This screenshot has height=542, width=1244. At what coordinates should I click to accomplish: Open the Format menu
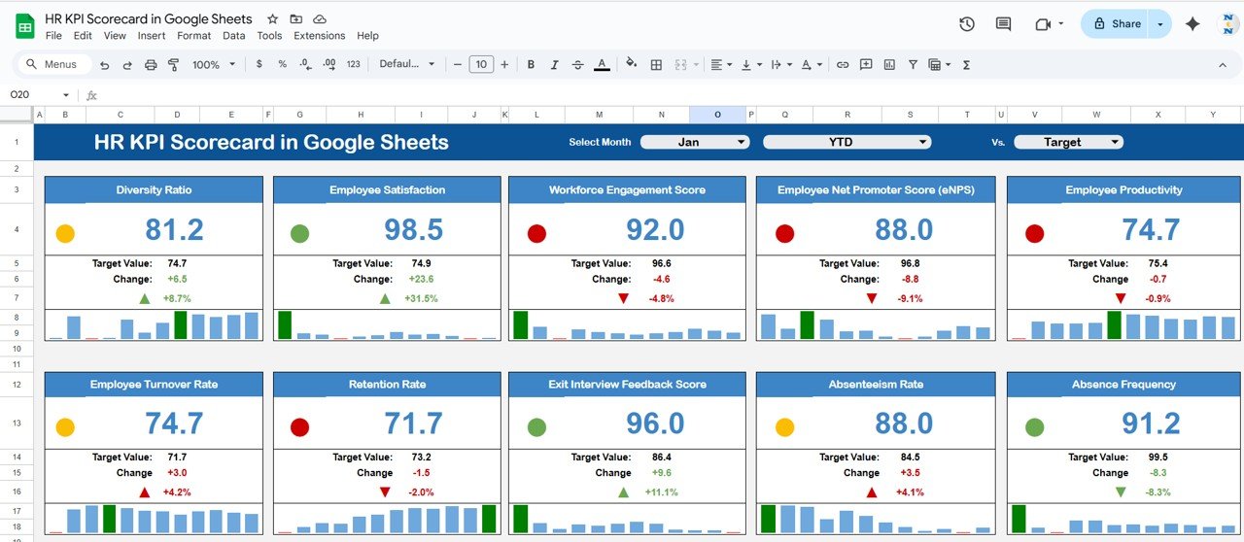pos(193,36)
